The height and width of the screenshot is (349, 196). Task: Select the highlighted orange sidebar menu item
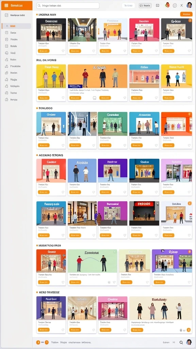pyautogui.click(x=16, y=26)
